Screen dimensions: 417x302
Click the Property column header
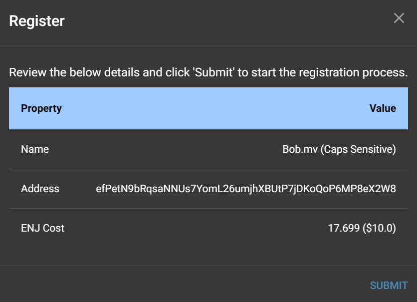point(41,108)
